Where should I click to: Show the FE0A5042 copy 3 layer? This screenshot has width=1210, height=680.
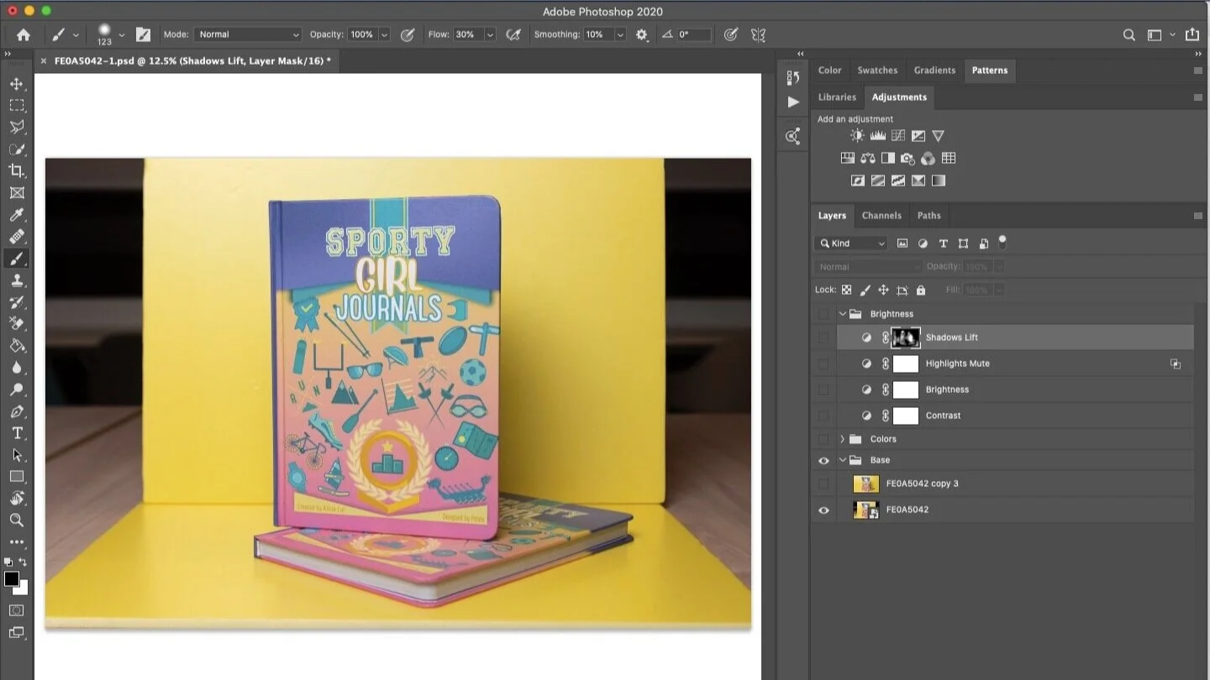coord(823,484)
